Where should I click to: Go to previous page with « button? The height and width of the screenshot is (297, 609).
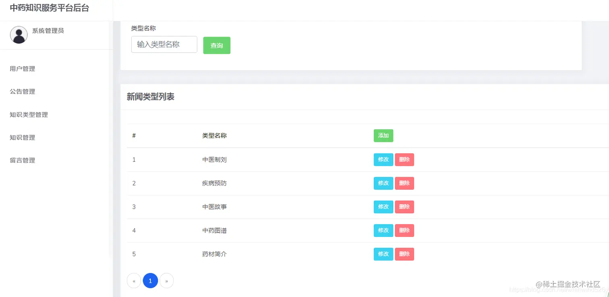(134, 281)
